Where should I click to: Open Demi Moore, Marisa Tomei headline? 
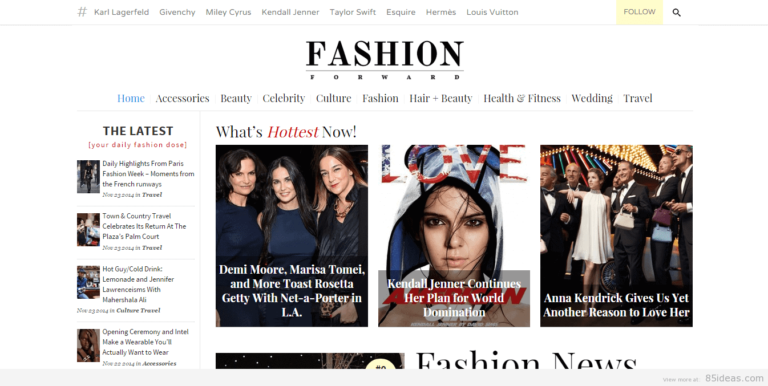click(292, 291)
